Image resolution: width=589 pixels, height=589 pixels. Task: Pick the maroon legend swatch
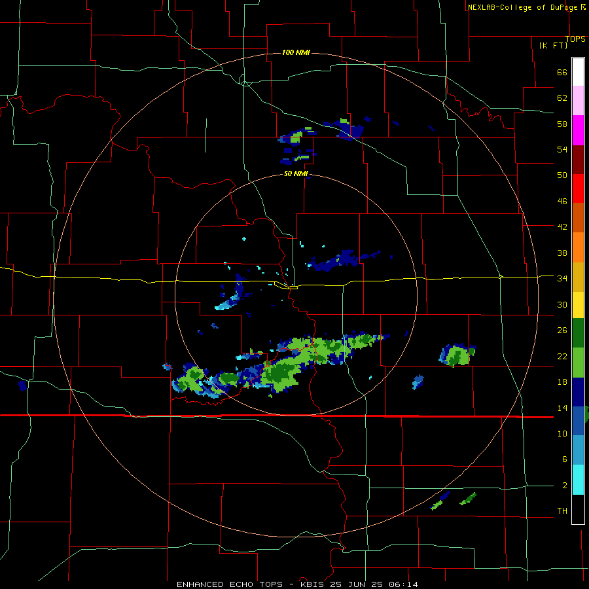click(578, 160)
